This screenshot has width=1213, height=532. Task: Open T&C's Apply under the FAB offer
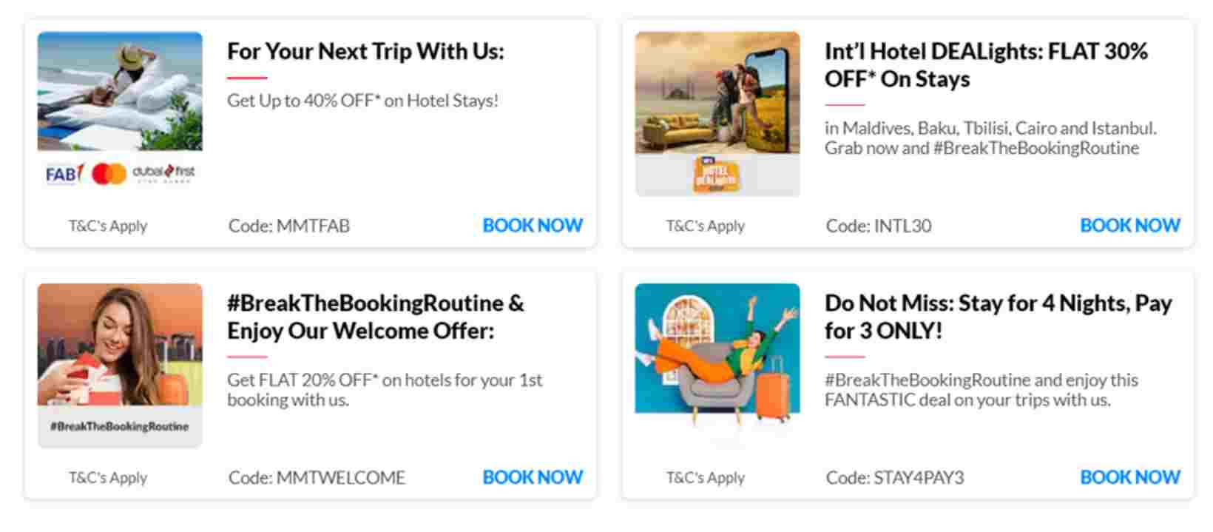click(x=108, y=226)
